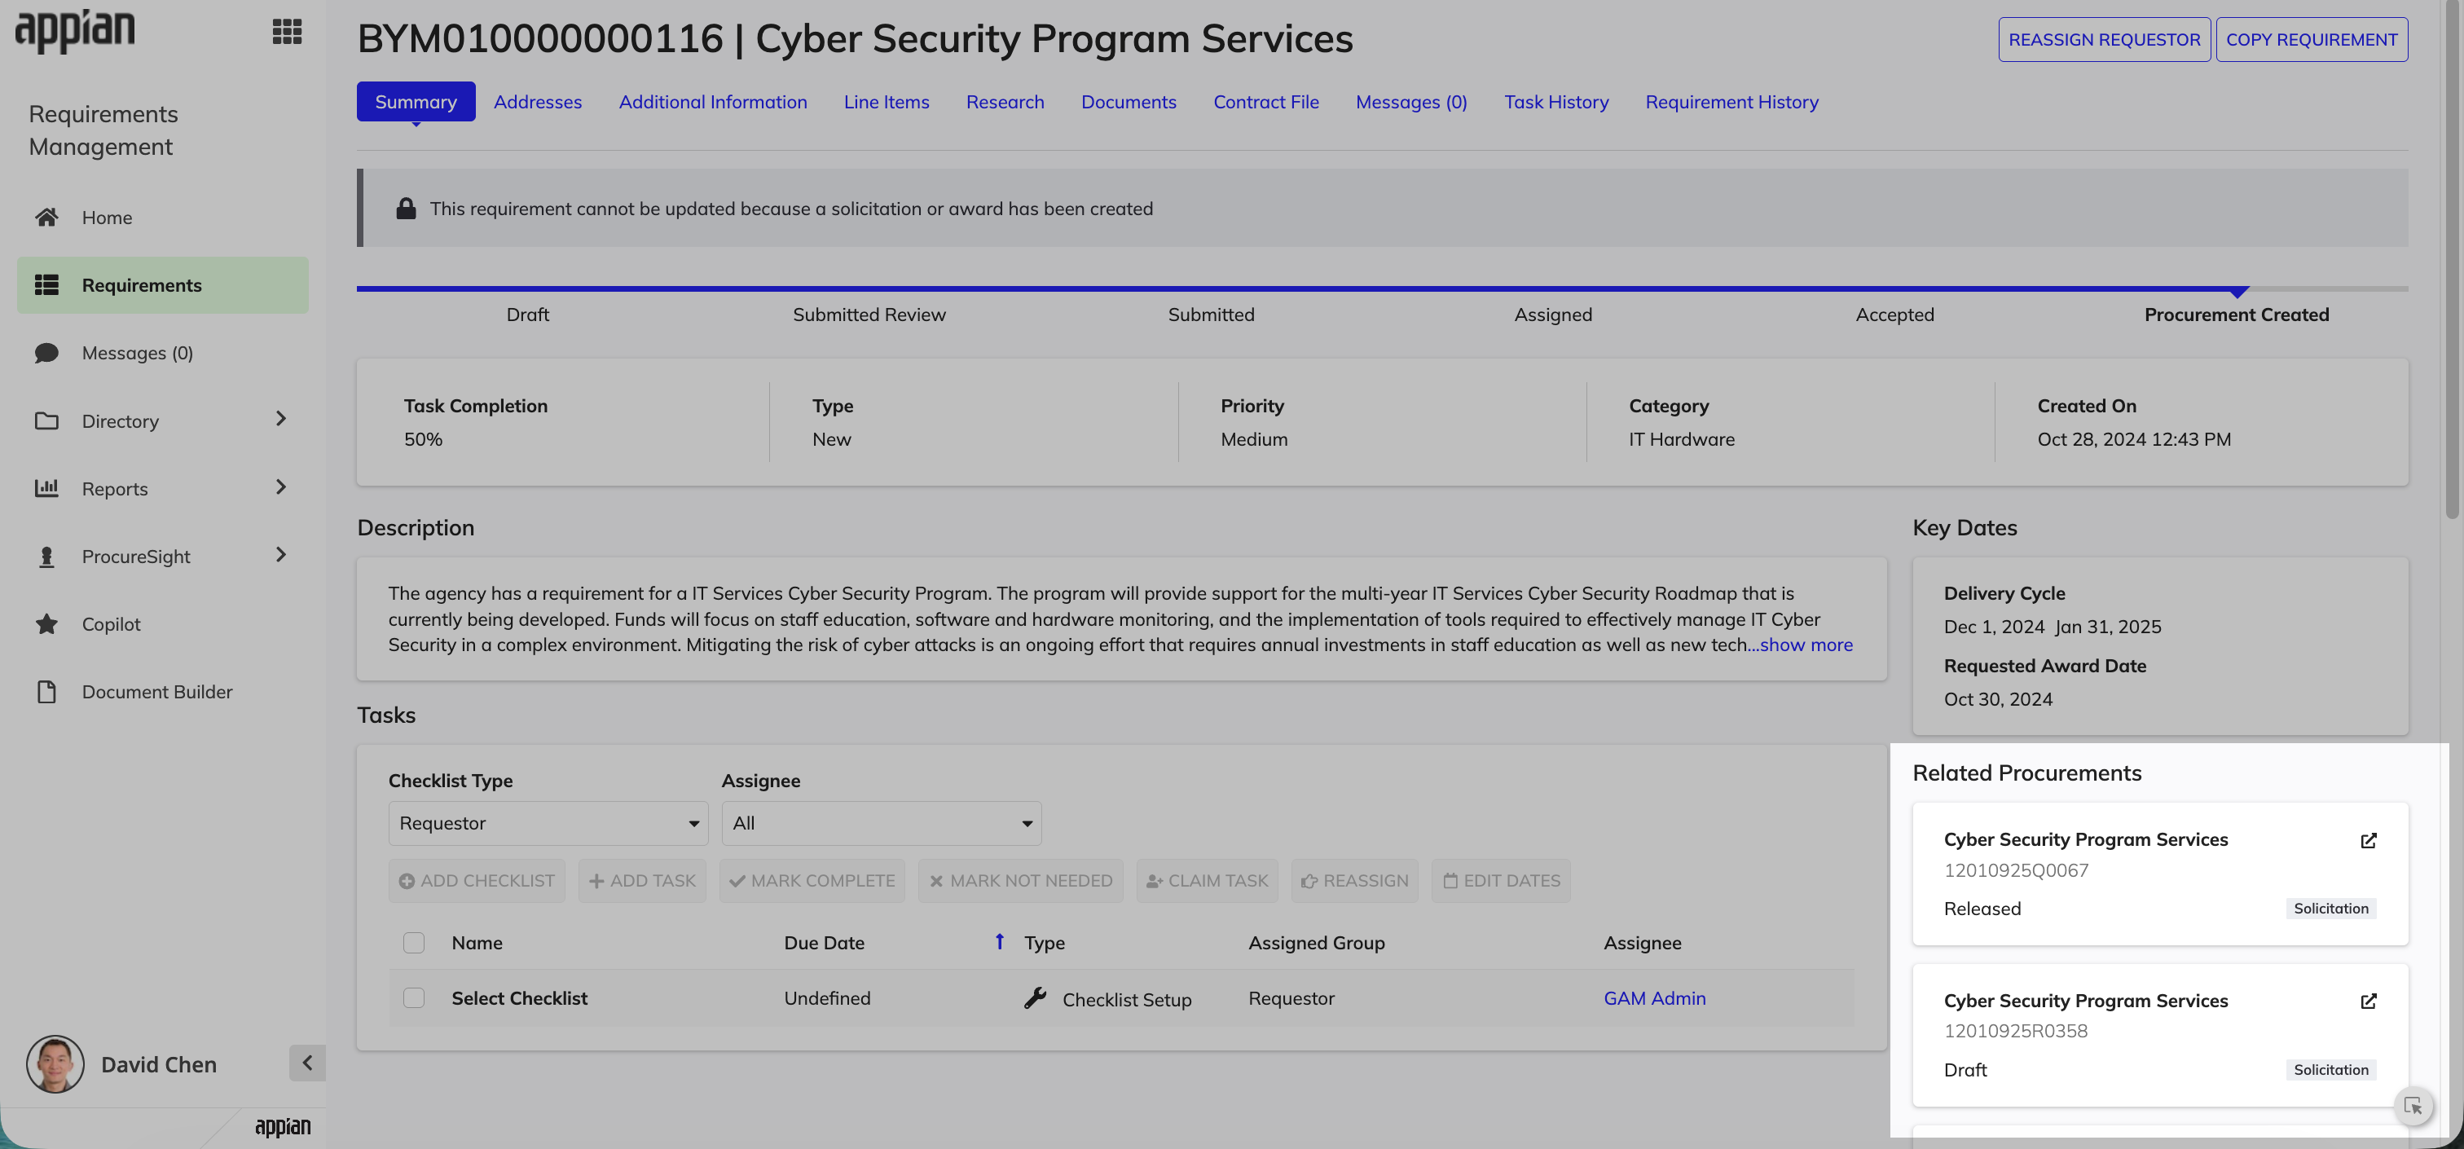Click the Name column header
This screenshot has height=1149, width=2464.
[477, 942]
